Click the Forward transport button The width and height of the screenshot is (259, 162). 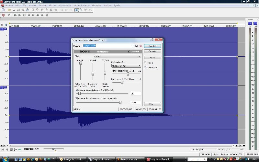click(x=42, y=15)
